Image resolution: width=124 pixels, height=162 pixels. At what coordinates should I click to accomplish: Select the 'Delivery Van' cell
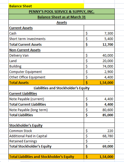[x=46, y=55]
